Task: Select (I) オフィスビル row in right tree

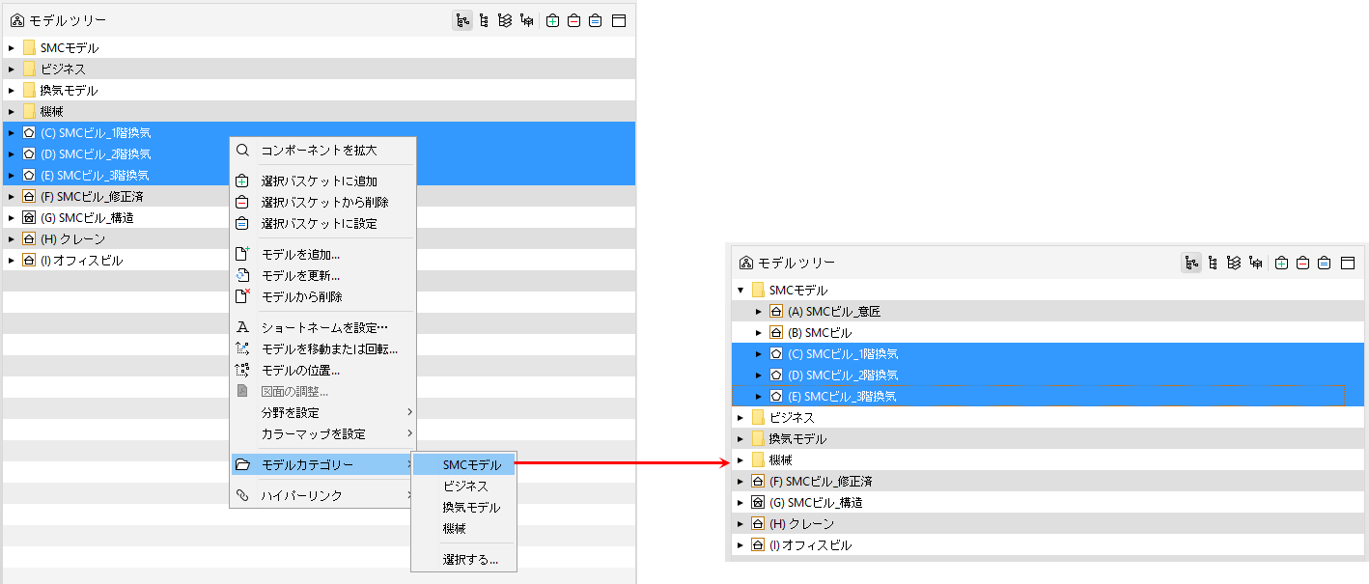Action: [x=1048, y=544]
